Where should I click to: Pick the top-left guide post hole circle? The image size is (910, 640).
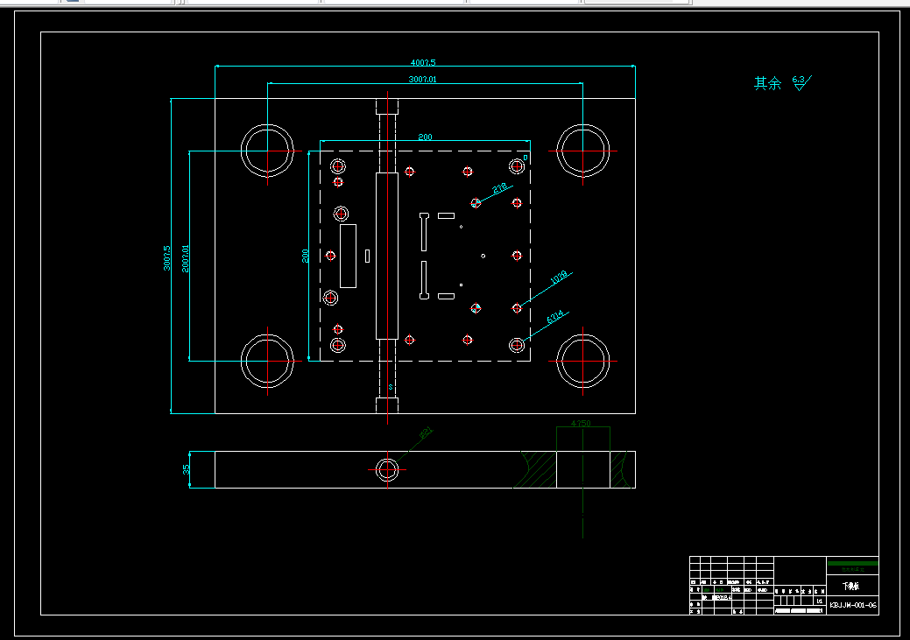[x=267, y=151]
